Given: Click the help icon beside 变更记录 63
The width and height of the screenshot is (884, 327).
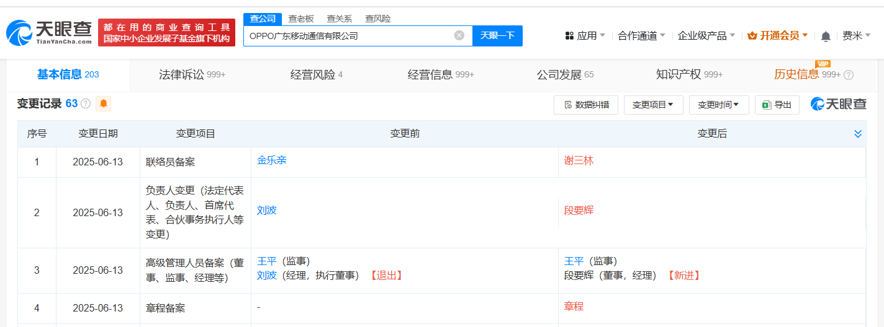Looking at the screenshot, I should pyautogui.click(x=86, y=103).
